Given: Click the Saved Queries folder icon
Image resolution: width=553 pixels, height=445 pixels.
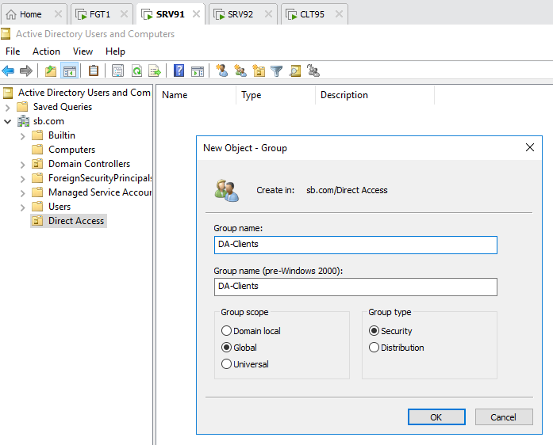Looking at the screenshot, I should (22, 107).
